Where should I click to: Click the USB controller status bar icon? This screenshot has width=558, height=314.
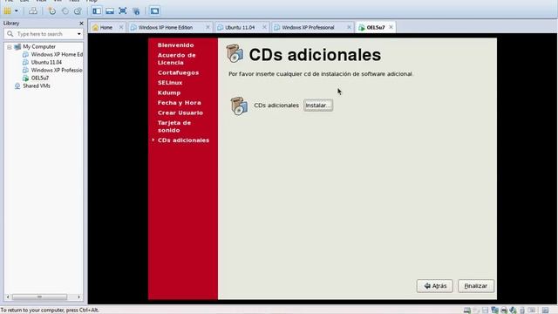(522, 311)
